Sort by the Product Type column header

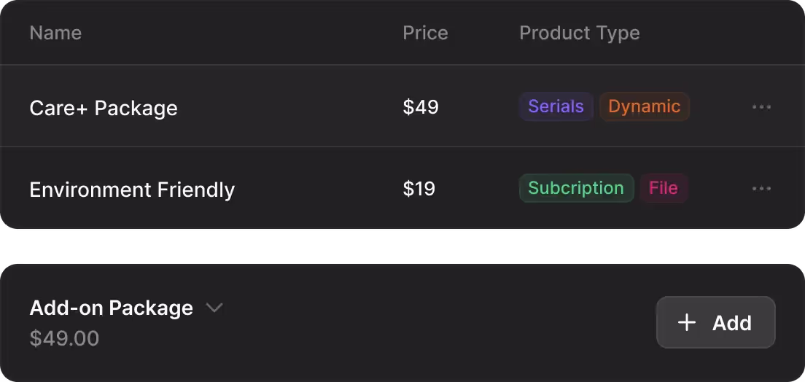579,33
